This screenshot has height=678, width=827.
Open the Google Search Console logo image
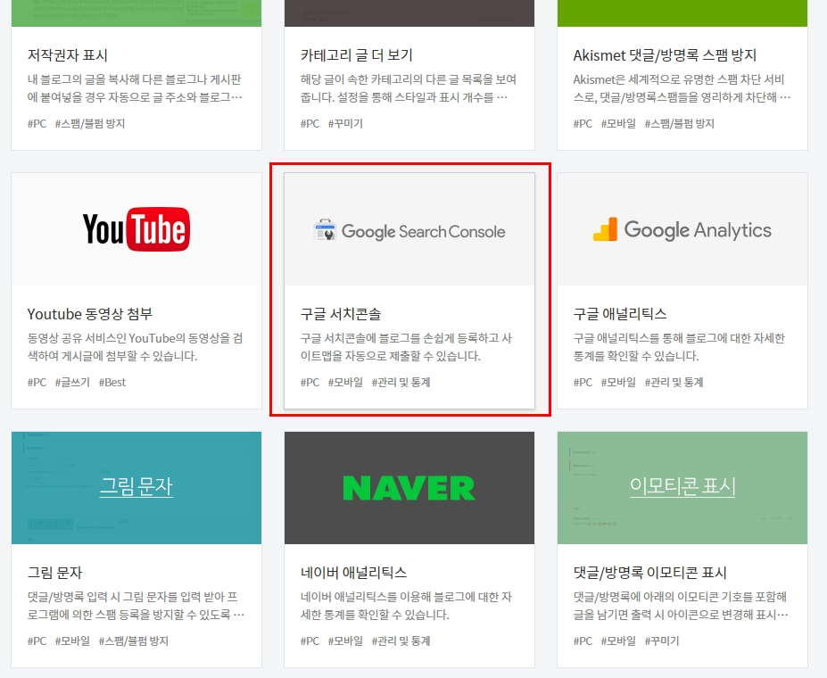click(409, 229)
